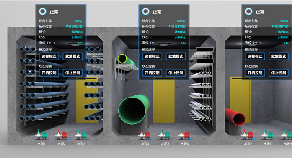Choose 就地模式 in the 3#水泵 panel

(72, 56)
